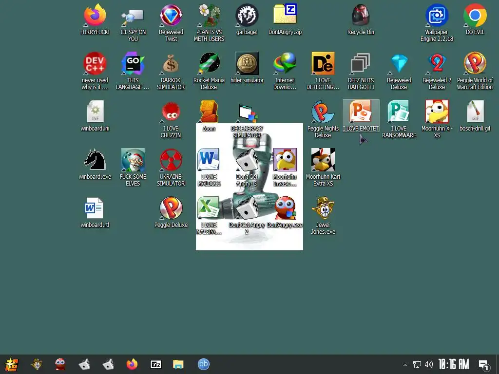This screenshot has height=374, width=499.
Task: Open the Moorhuhn Invasion shortcut
Action: (x=285, y=168)
